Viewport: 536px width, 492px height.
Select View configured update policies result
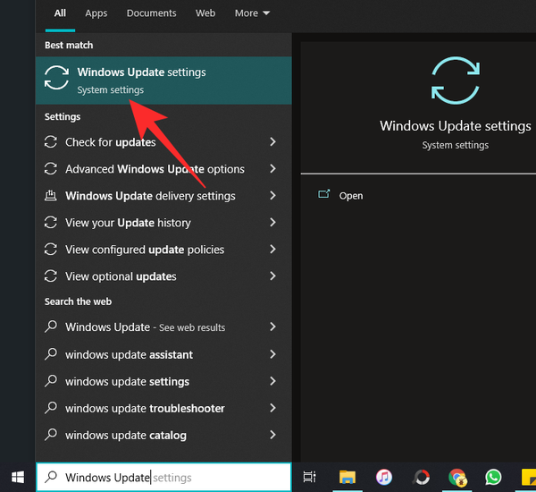click(163, 249)
